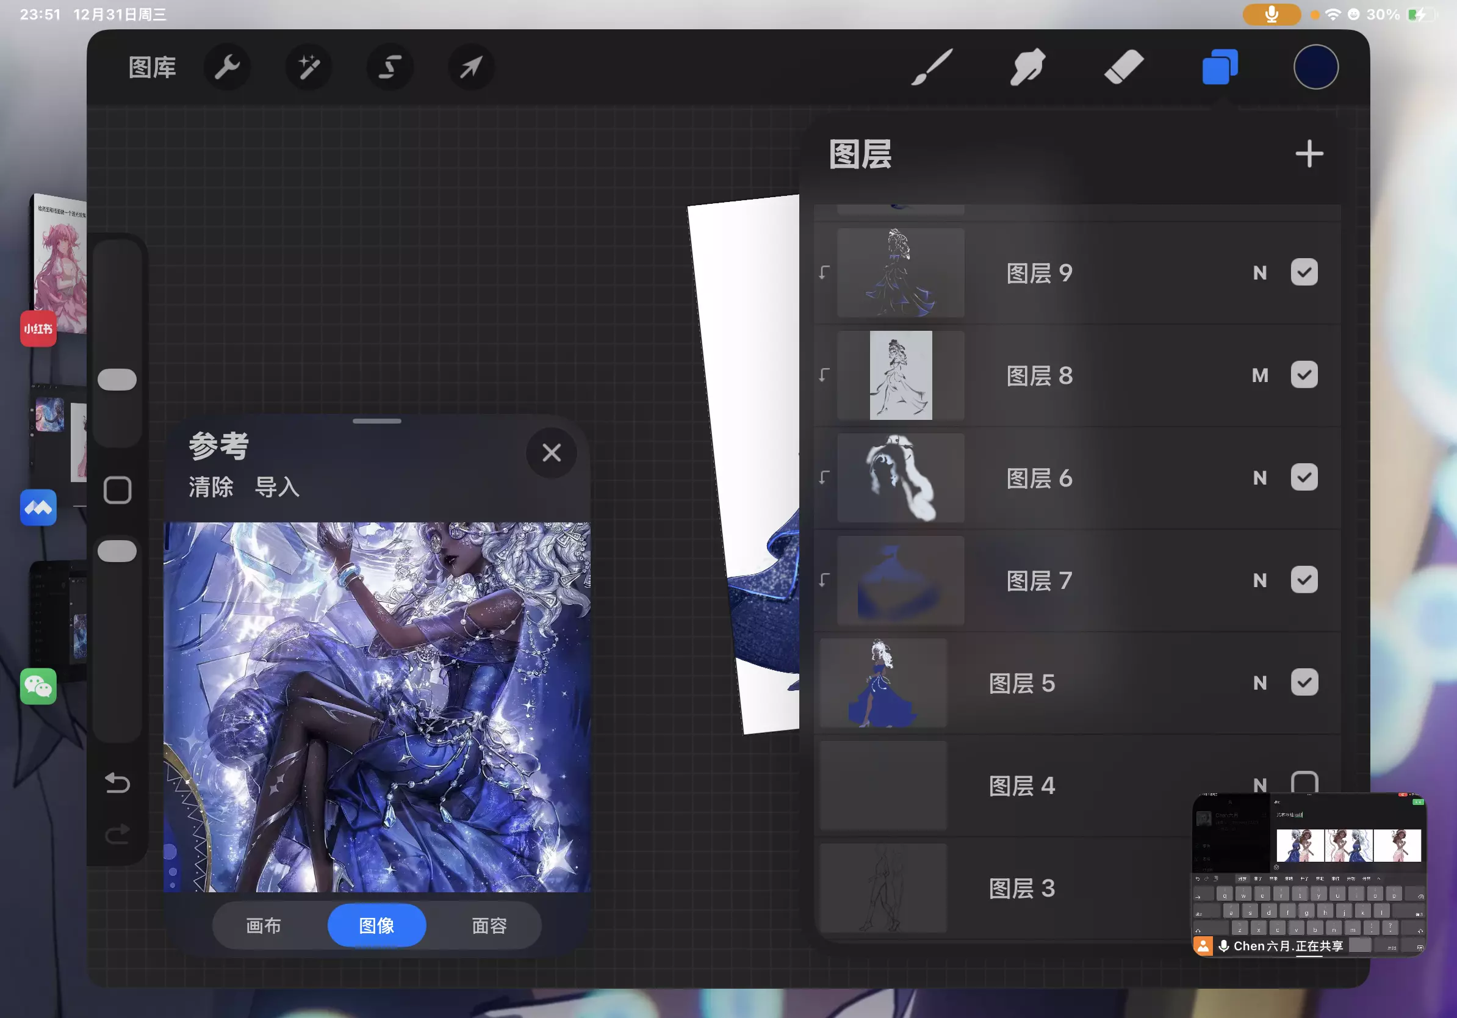Close the Layers panel via layers icon
The height and width of the screenshot is (1018, 1457).
(1219, 67)
